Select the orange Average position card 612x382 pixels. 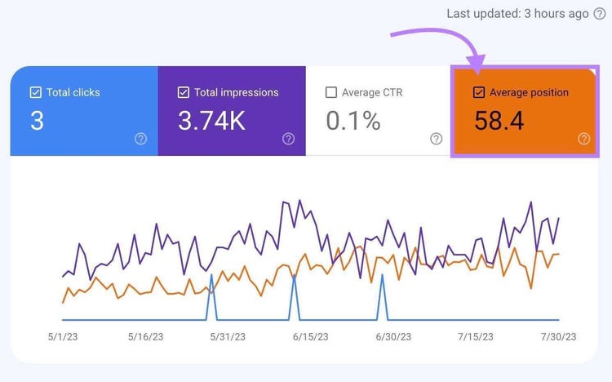click(525, 111)
